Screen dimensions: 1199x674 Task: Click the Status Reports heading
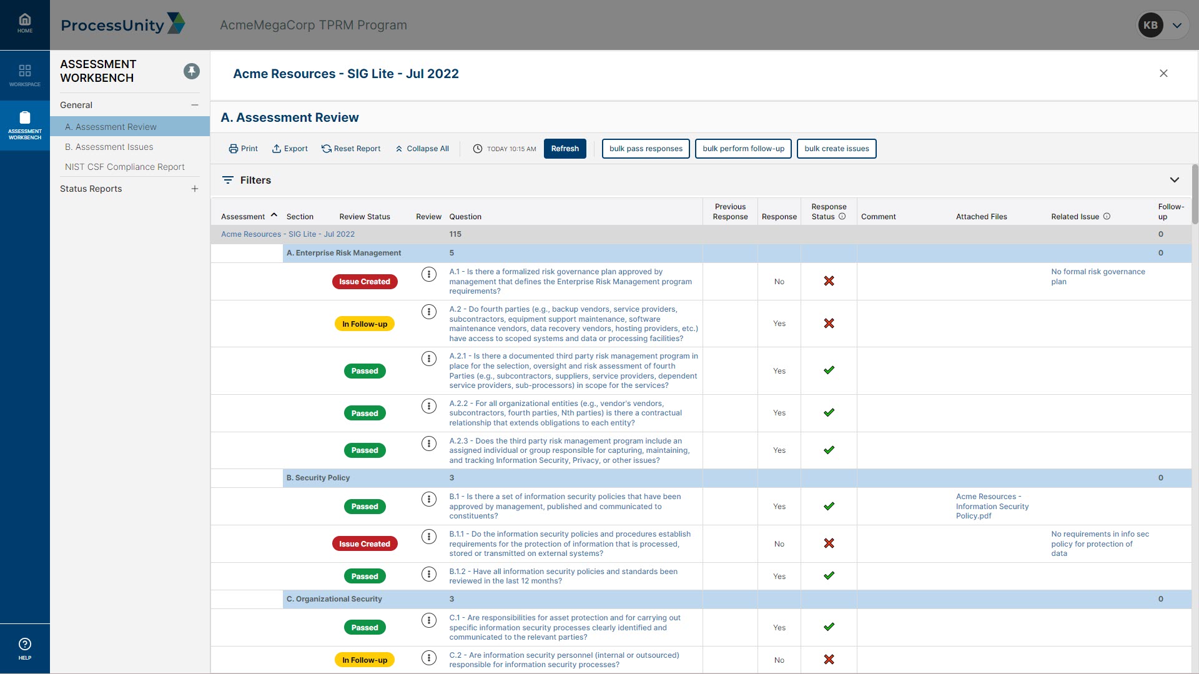91,189
